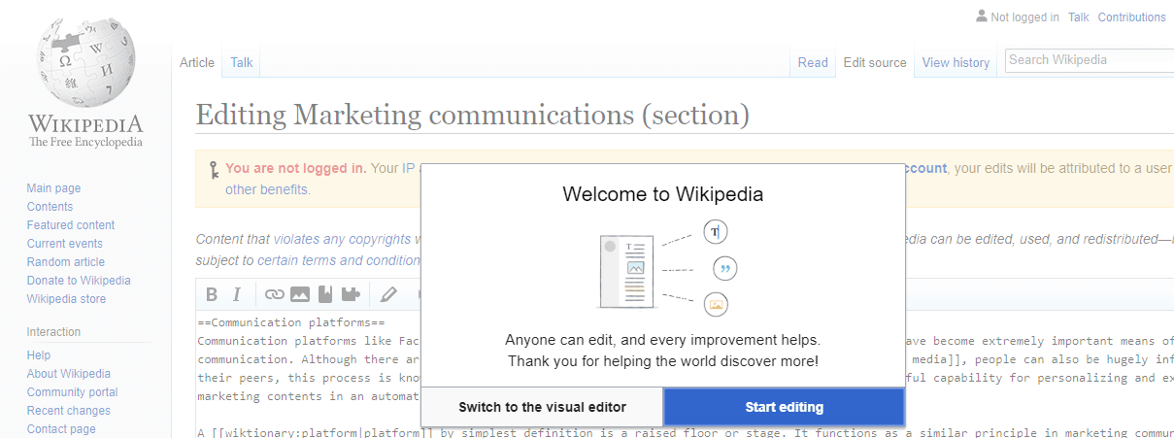The width and height of the screenshot is (1174, 438).
Task: Click the 'You are not logged in.' warning text
Action: point(296,168)
